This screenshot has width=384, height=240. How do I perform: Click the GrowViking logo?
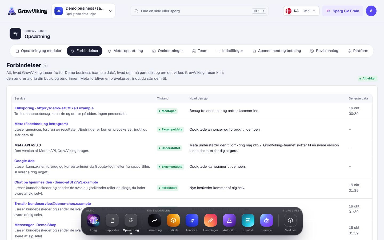27,11
